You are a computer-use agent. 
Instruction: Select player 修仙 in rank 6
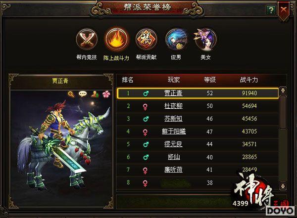[174, 157]
